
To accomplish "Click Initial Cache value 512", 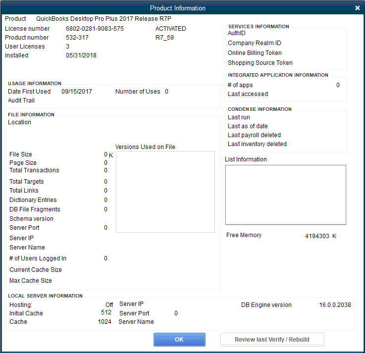I will 106,312.
